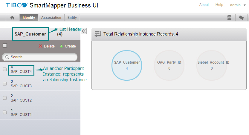Switch to the Entity tab

[72, 18]
